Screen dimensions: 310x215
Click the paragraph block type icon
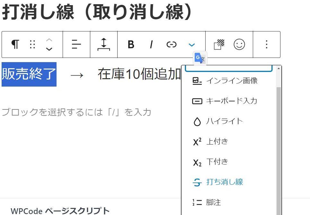15,44
